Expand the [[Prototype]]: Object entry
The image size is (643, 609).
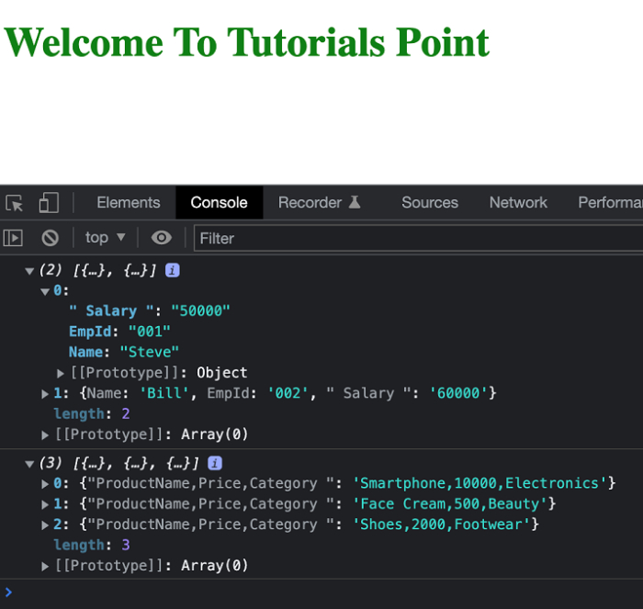[x=61, y=373]
